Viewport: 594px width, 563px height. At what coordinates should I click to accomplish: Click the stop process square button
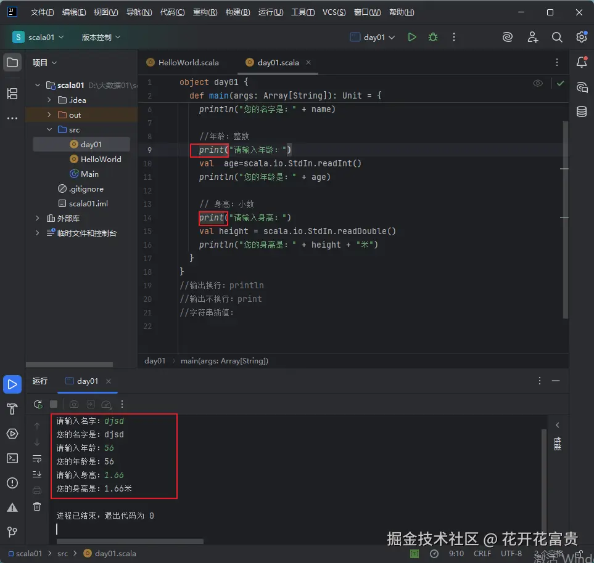coord(54,404)
